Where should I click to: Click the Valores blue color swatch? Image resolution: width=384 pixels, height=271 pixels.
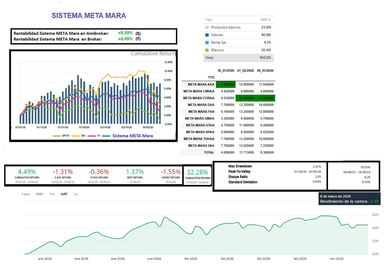point(207,35)
